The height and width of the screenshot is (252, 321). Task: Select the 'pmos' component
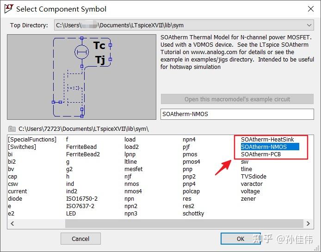coord(190,154)
